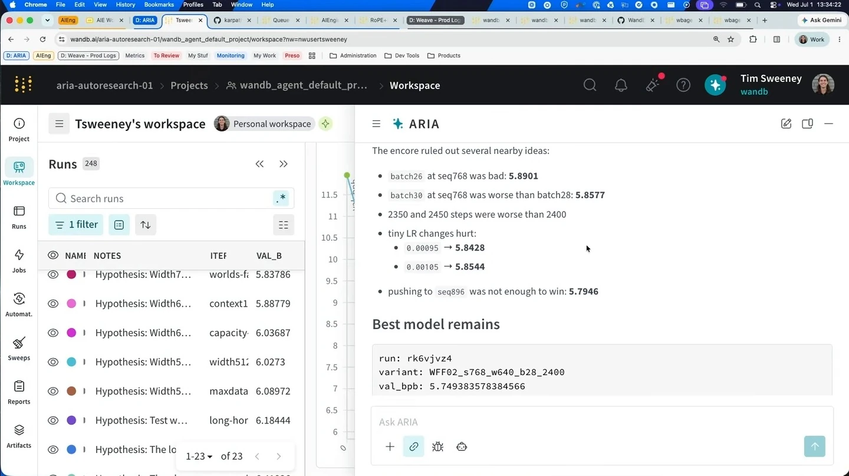Screen dimensions: 849x476
Task: Open the 1 filter button
Action: pos(75,225)
